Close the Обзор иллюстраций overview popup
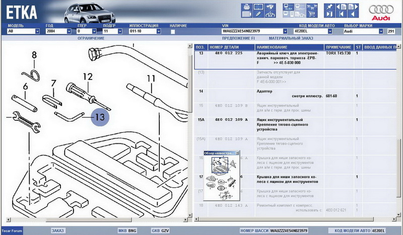 237,152
